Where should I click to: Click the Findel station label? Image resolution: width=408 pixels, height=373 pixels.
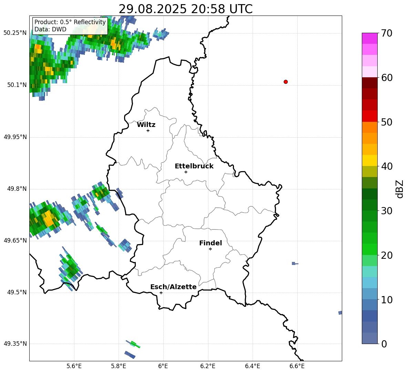[x=211, y=243]
